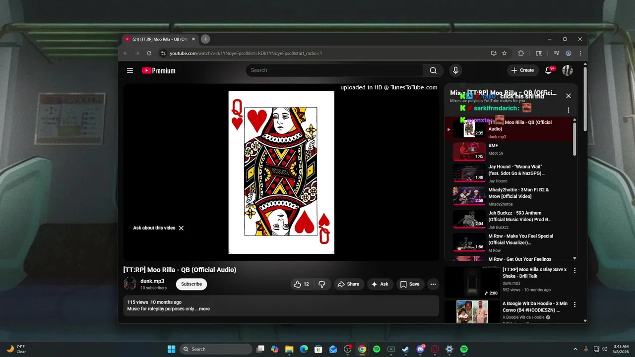The width and height of the screenshot is (635, 357).
Task: Go forward in Chrome
Action: (x=137, y=53)
